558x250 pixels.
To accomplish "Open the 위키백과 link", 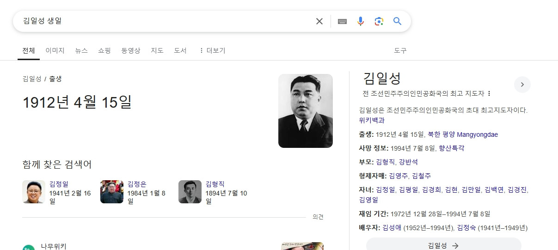I will pyautogui.click(x=372, y=120).
